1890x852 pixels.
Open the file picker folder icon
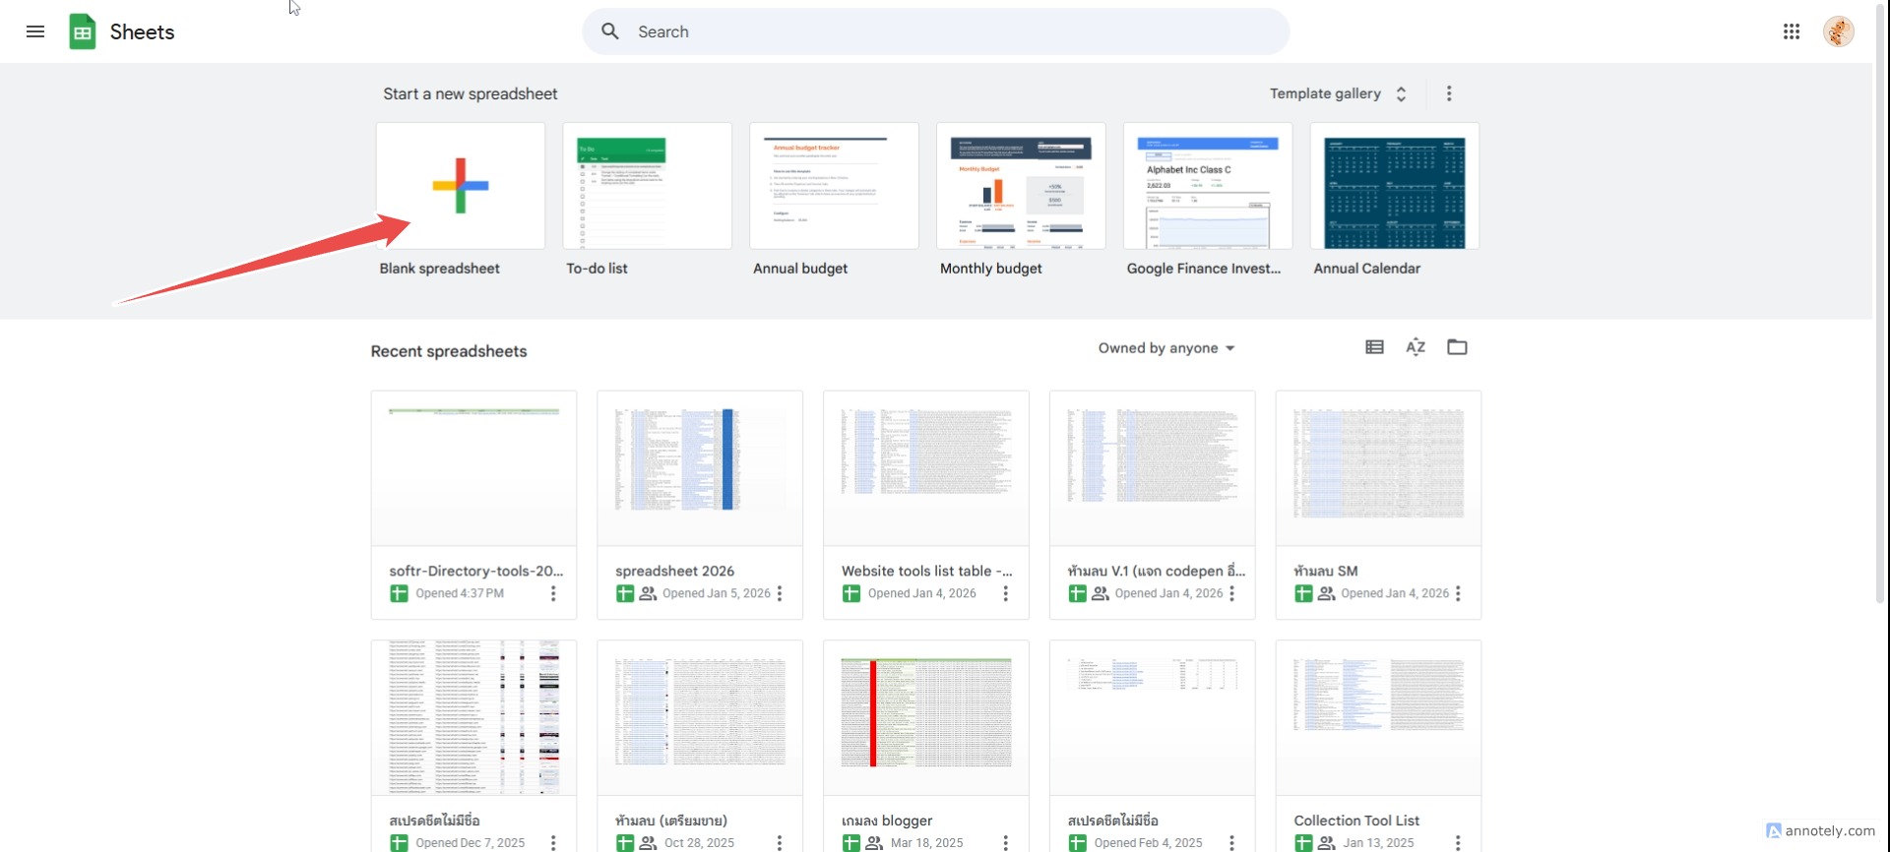click(1457, 347)
